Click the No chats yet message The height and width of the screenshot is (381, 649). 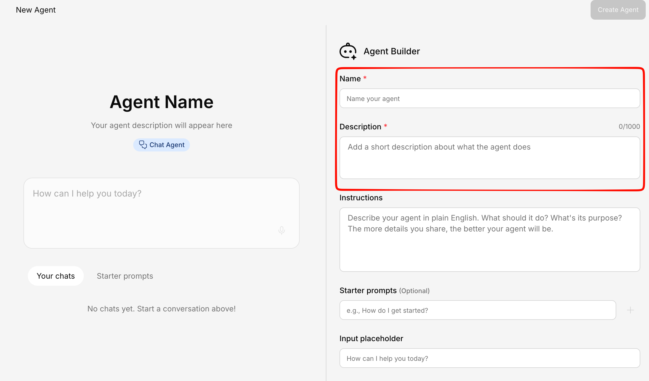pyautogui.click(x=162, y=309)
